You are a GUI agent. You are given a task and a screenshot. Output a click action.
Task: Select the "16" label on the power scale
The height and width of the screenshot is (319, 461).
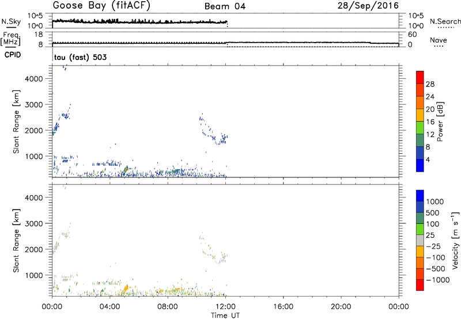click(x=430, y=122)
